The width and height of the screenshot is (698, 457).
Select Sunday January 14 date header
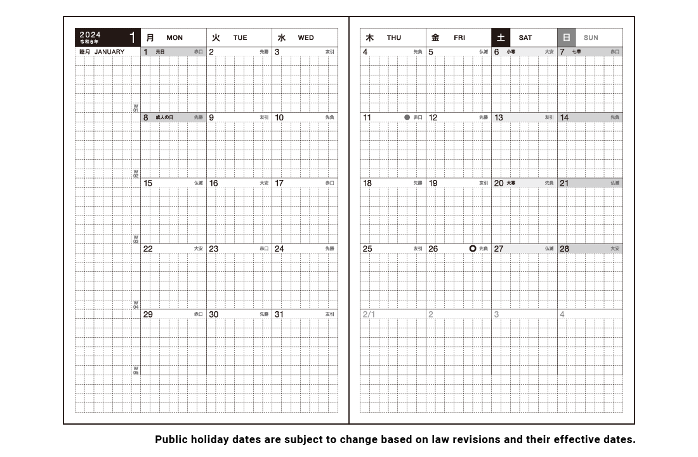tap(589, 117)
